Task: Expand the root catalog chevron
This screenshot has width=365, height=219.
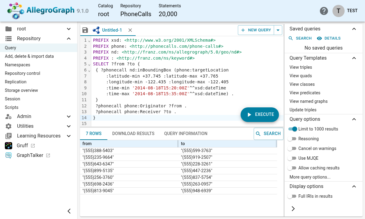Action: pos(69,29)
